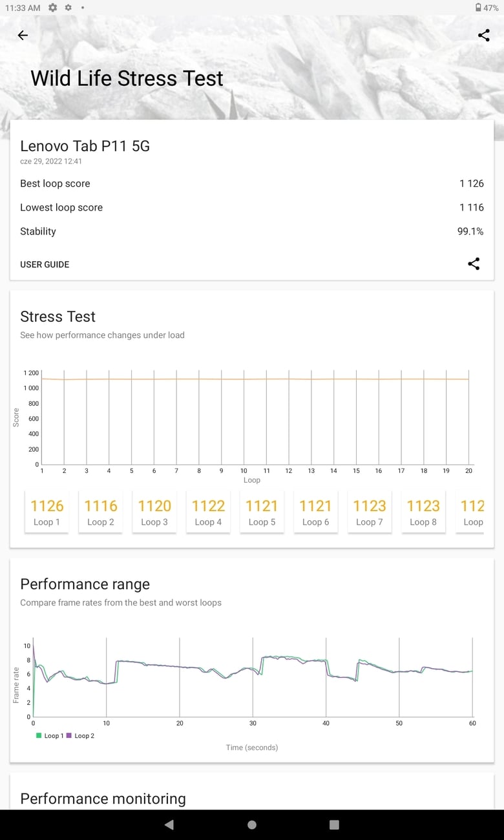Tap the Performance monitoring section heading
Image resolution: width=504 pixels, height=840 pixels.
(103, 799)
